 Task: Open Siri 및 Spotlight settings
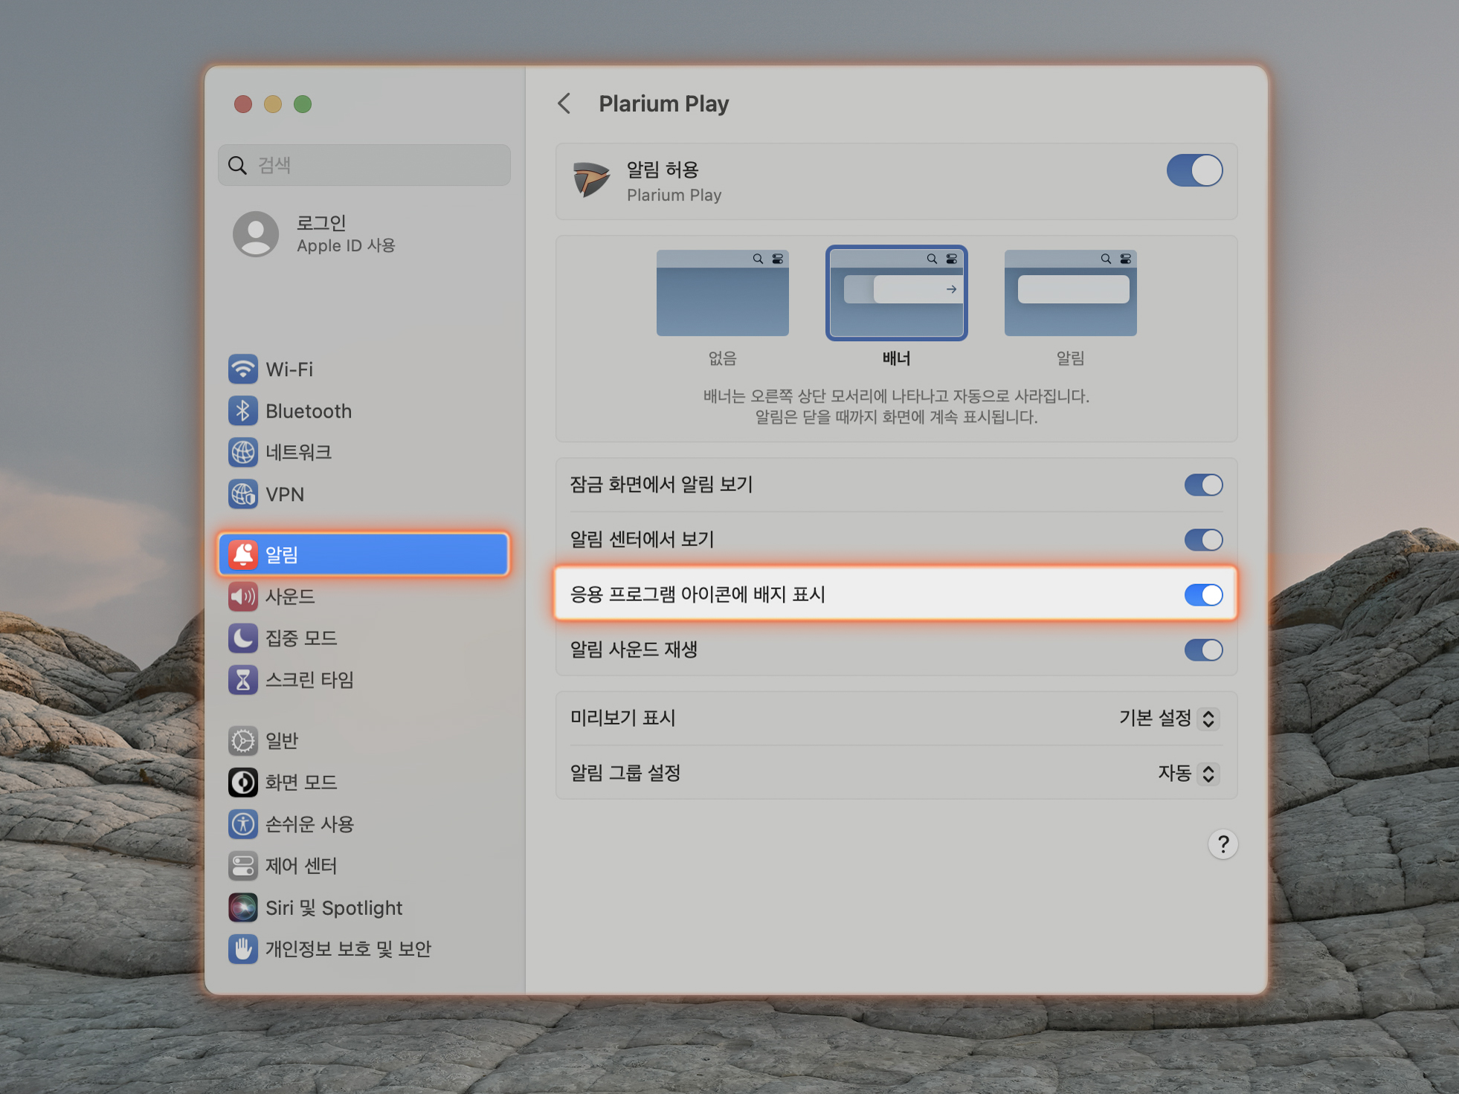[x=333, y=907]
